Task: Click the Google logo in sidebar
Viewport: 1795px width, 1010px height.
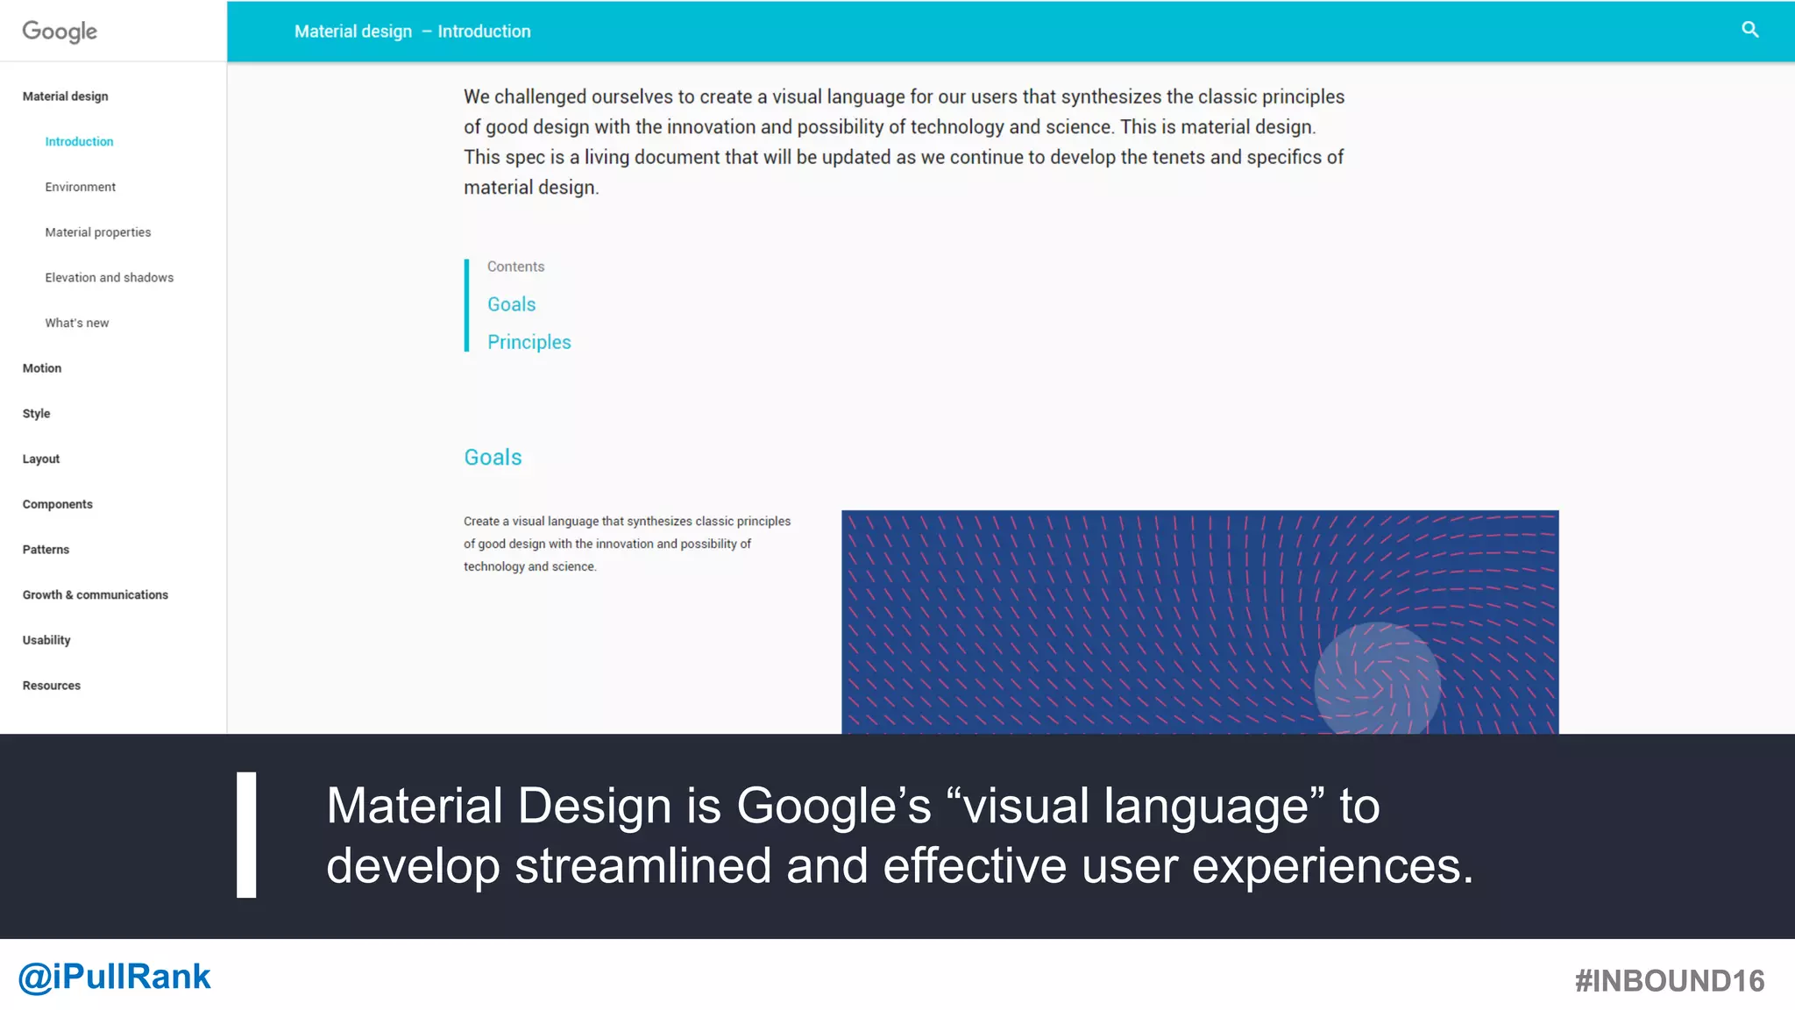Action: [x=60, y=32]
